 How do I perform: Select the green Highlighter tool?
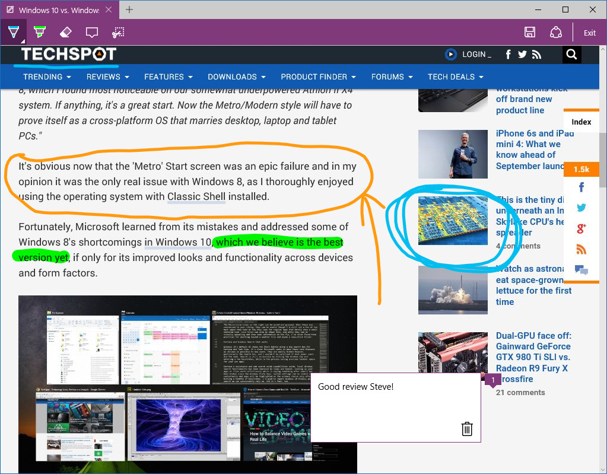tap(40, 32)
